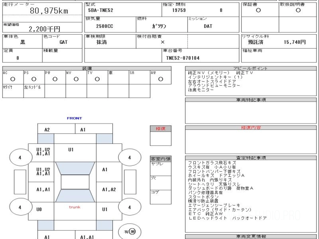The width and height of the screenshot is (319, 239).
Task: Click the 左ハンドル equipment cell
Action: pyautogui.click(x=34, y=91)
